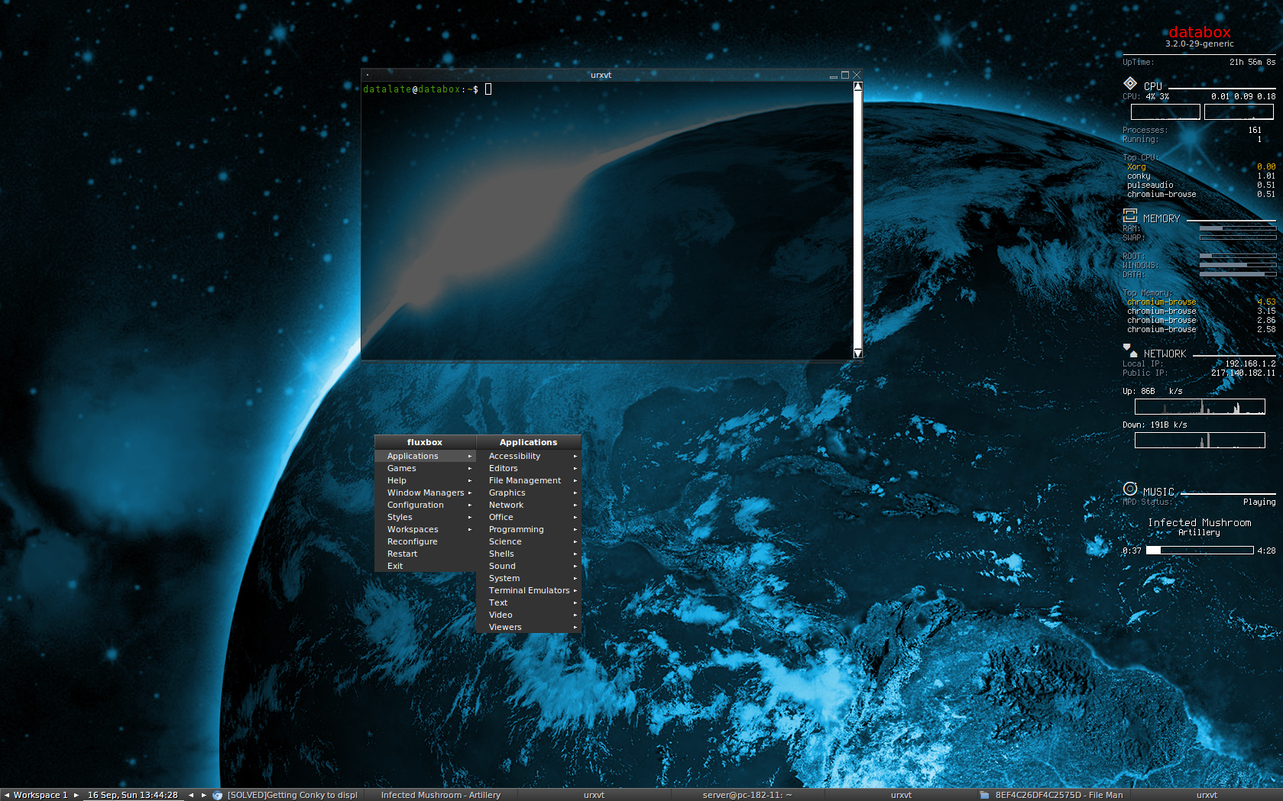Image resolution: width=1283 pixels, height=801 pixels.
Task: Maximize the urxvt terminal window
Action: [x=845, y=75]
